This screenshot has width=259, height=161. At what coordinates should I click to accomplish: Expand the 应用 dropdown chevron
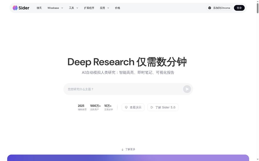pyautogui.click(x=108, y=8)
